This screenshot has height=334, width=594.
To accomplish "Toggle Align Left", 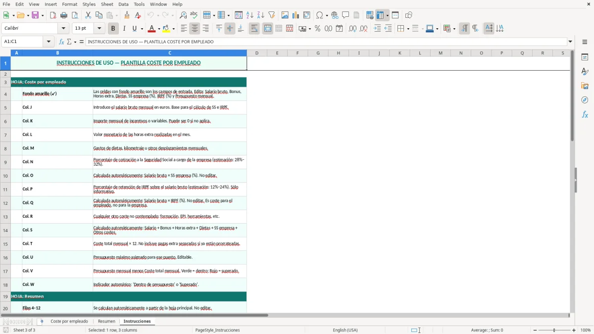I will coord(184,29).
